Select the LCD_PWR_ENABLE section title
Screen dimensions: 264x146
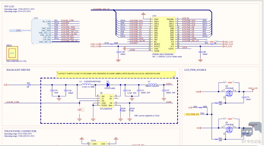[x=195, y=70]
